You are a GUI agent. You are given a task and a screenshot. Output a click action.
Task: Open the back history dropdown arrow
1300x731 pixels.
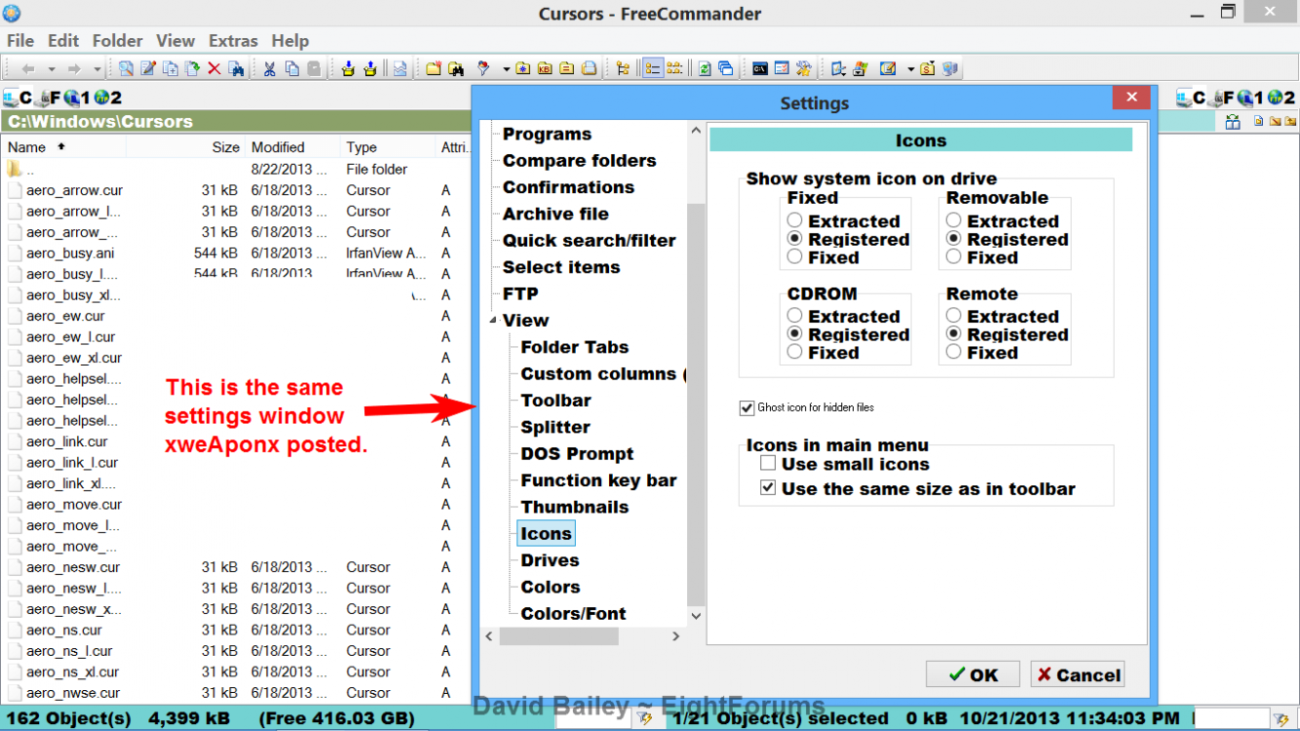pyautogui.click(x=52, y=69)
